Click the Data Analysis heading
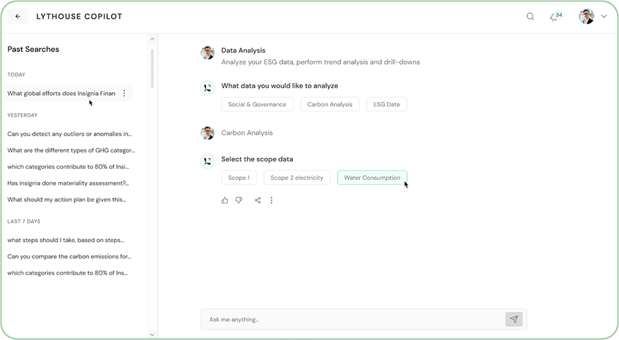This screenshot has height=340, width=619. 243,50
